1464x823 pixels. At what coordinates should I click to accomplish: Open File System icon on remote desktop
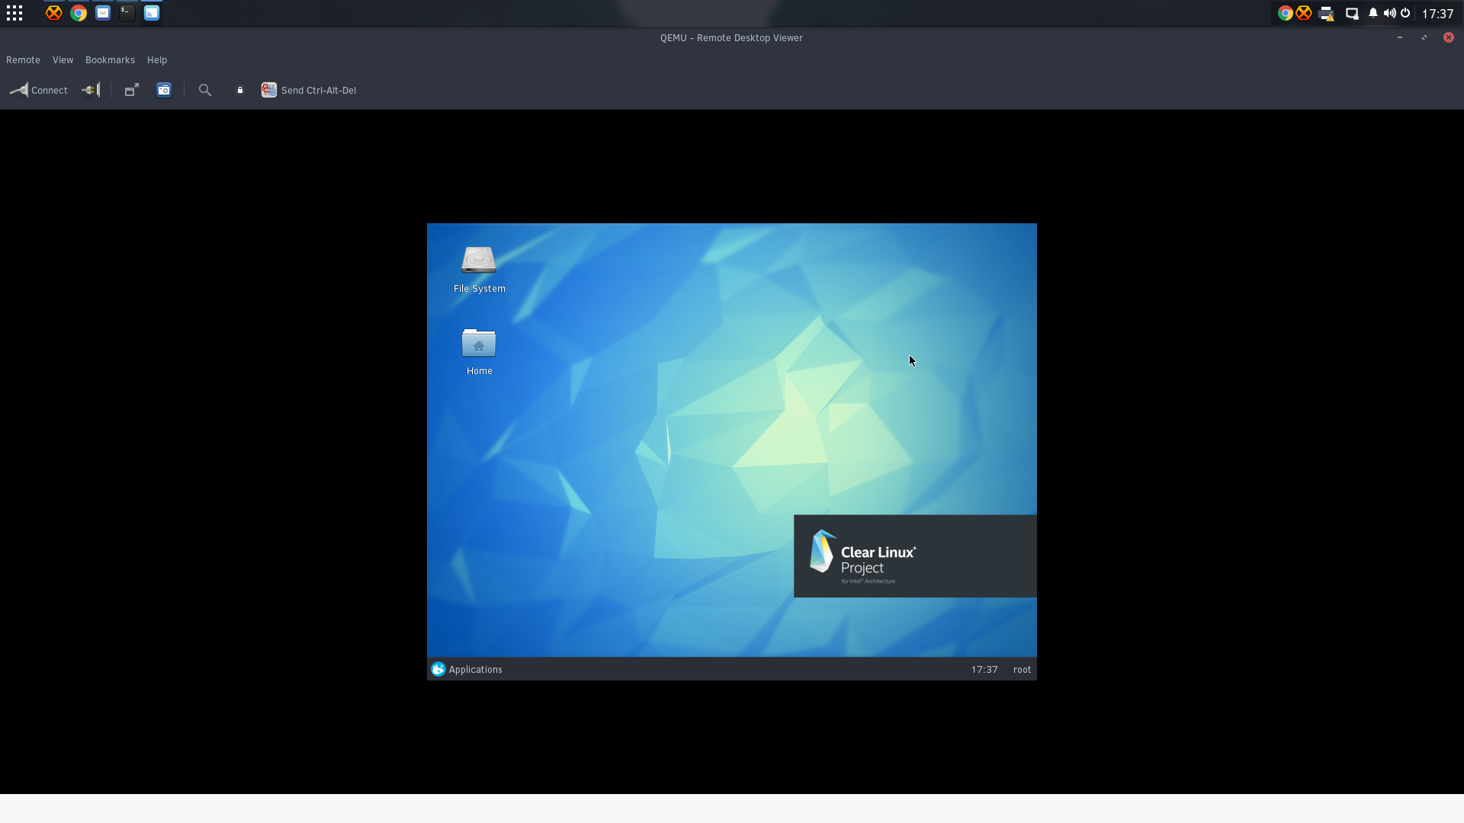point(479,269)
